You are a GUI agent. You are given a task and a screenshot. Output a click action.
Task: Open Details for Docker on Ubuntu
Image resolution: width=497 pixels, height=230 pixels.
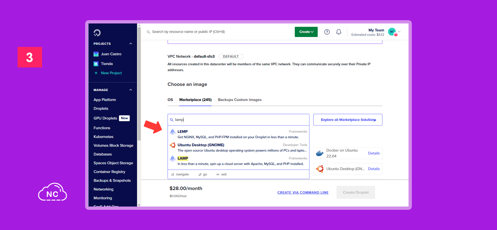tap(374, 153)
